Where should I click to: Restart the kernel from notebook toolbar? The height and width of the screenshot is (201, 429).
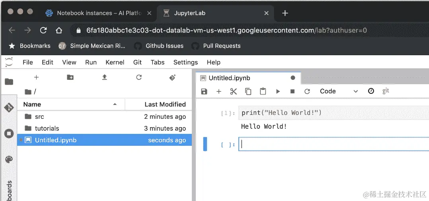click(307, 91)
